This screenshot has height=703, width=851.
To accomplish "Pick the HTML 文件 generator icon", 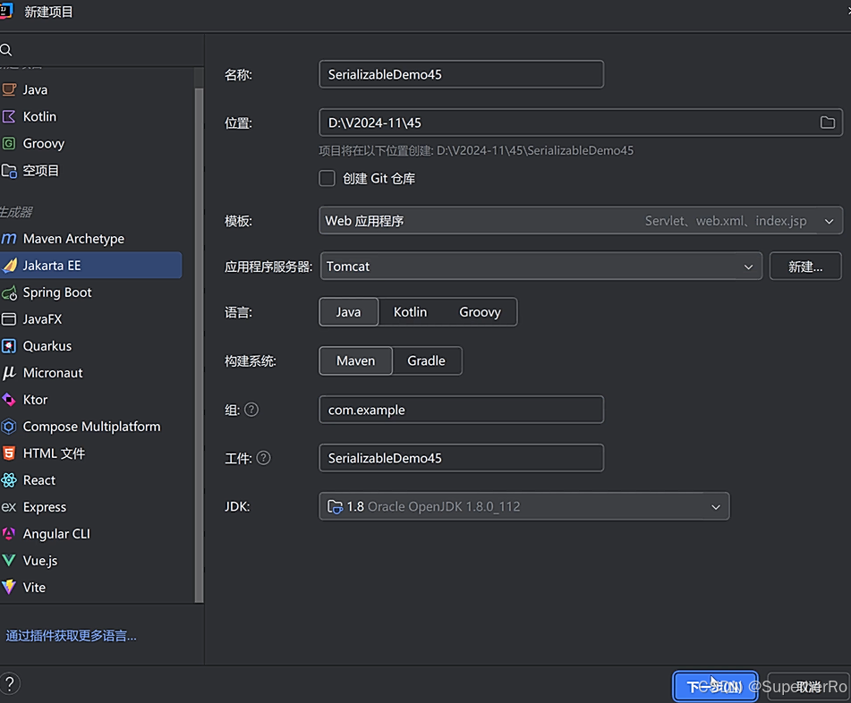I will [9, 453].
